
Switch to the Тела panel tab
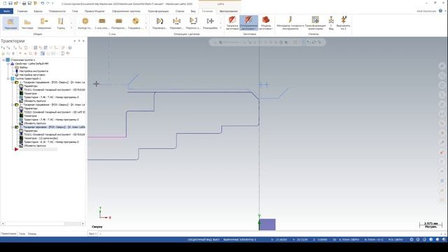(x=22, y=234)
